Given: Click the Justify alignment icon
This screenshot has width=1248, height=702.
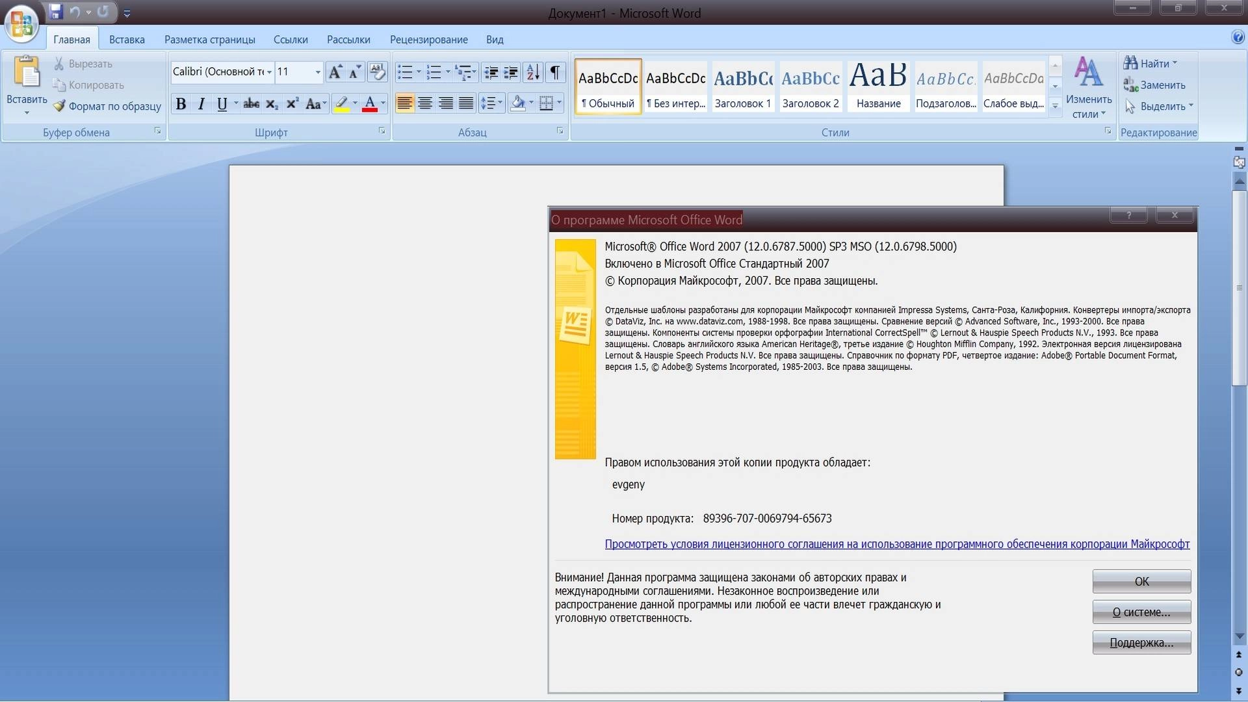Looking at the screenshot, I should click(x=466, y=103).
